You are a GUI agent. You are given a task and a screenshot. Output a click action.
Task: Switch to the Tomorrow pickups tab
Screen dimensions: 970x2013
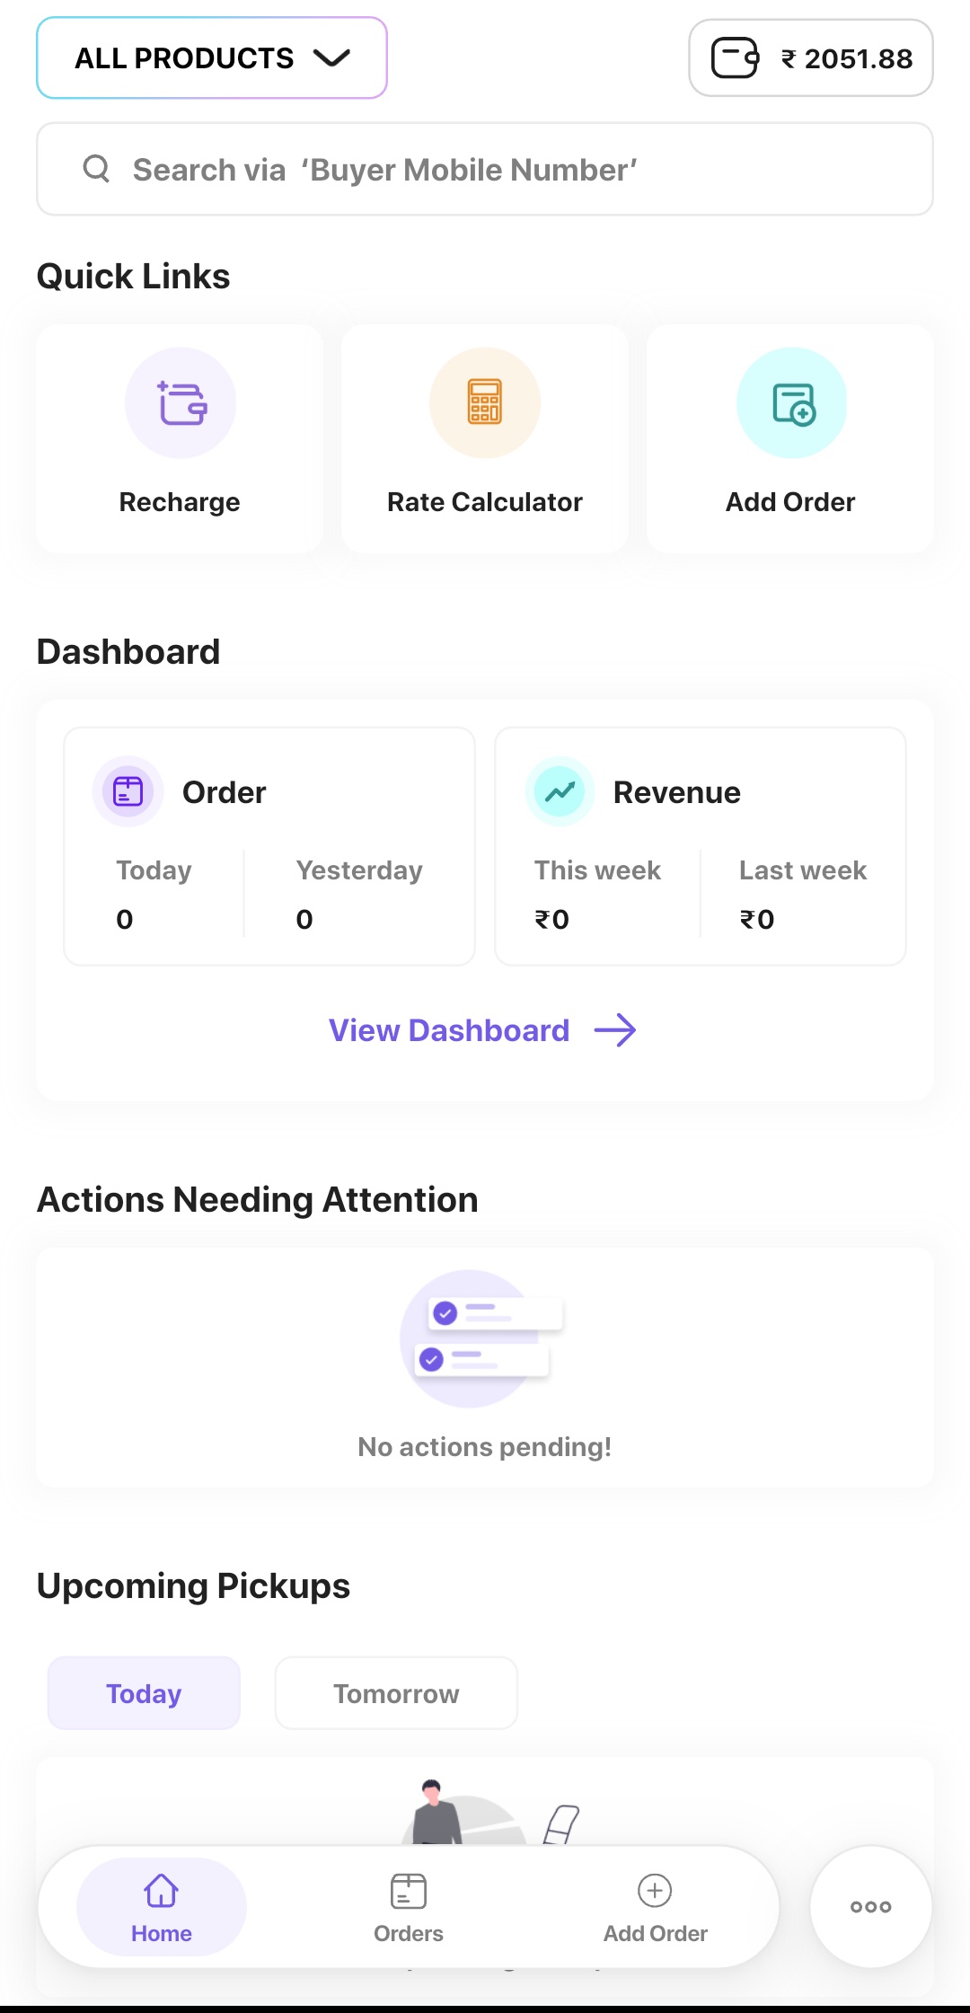(x=396, y=1693)
